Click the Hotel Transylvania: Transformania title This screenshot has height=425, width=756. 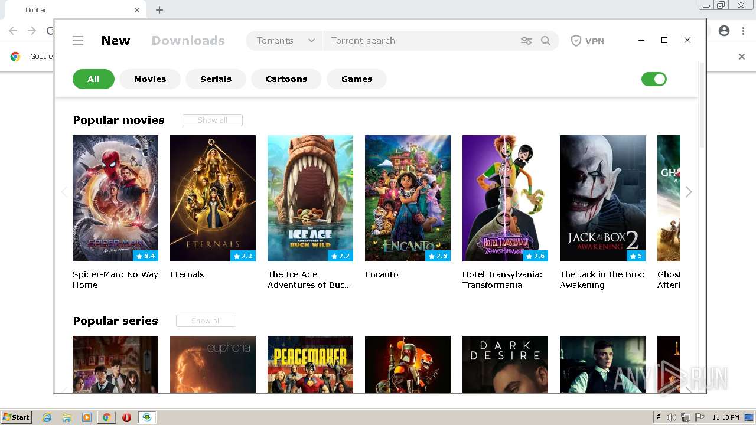tap(502, 280)
